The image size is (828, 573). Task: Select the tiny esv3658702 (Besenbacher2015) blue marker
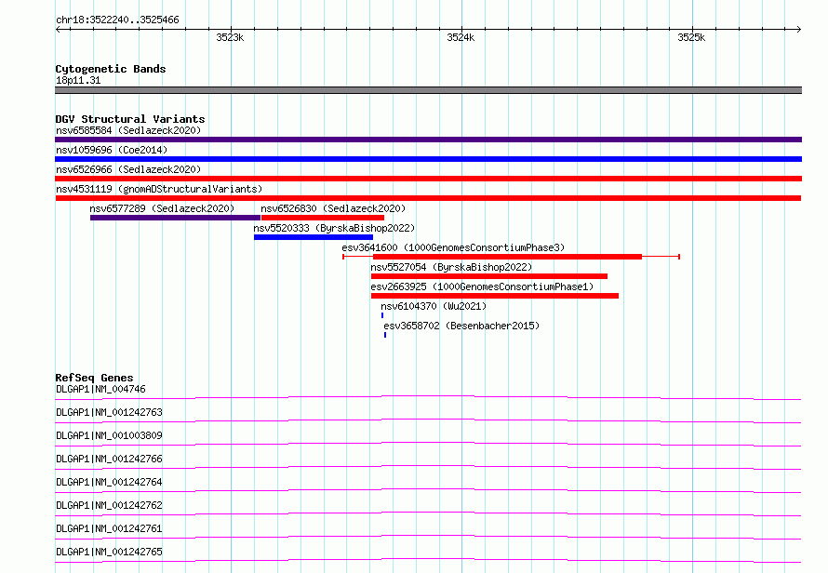385,335
